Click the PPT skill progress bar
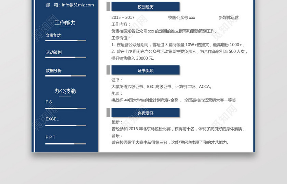The height and width of the screenshot is (184, 287). click(66, 144)
